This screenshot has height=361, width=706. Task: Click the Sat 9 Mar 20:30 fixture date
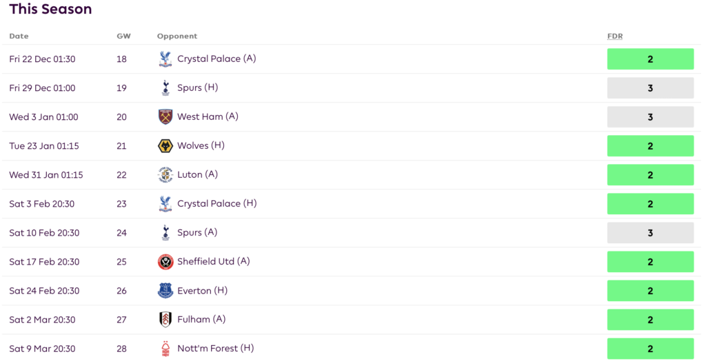pos(42,349)
